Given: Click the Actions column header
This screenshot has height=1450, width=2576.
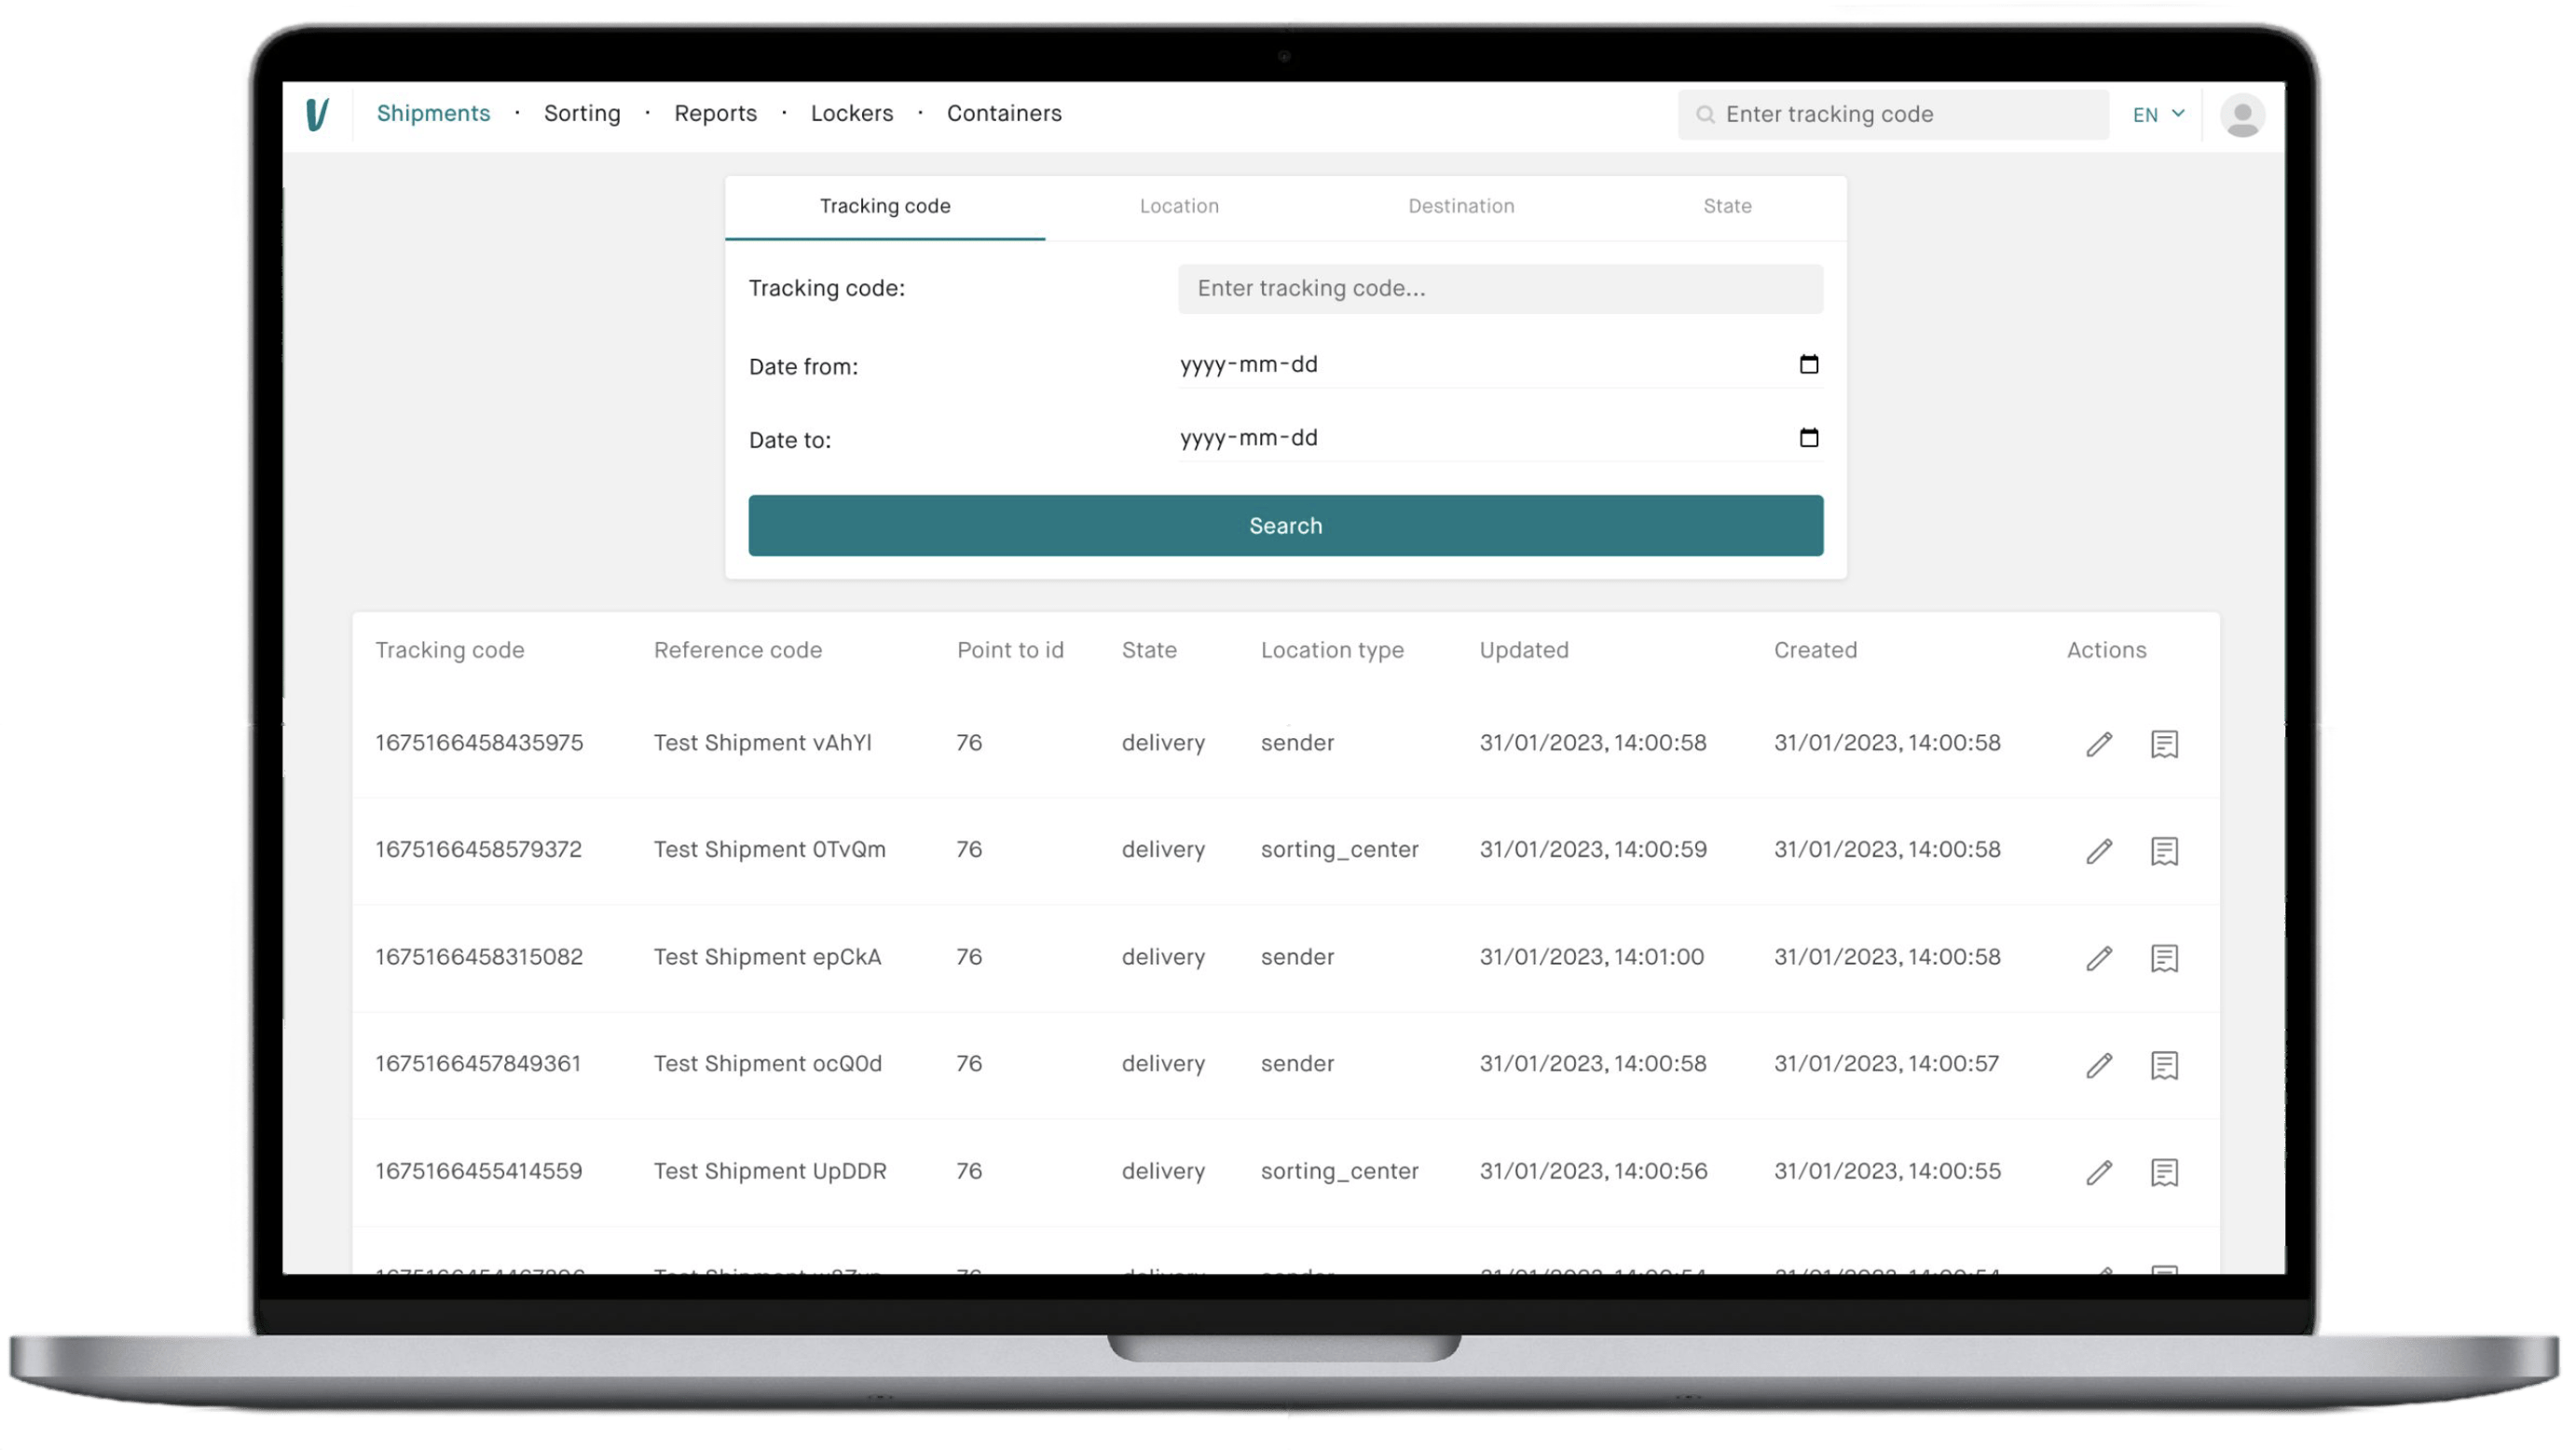Looking at the screenshot, I should [x=2106, y=650].
